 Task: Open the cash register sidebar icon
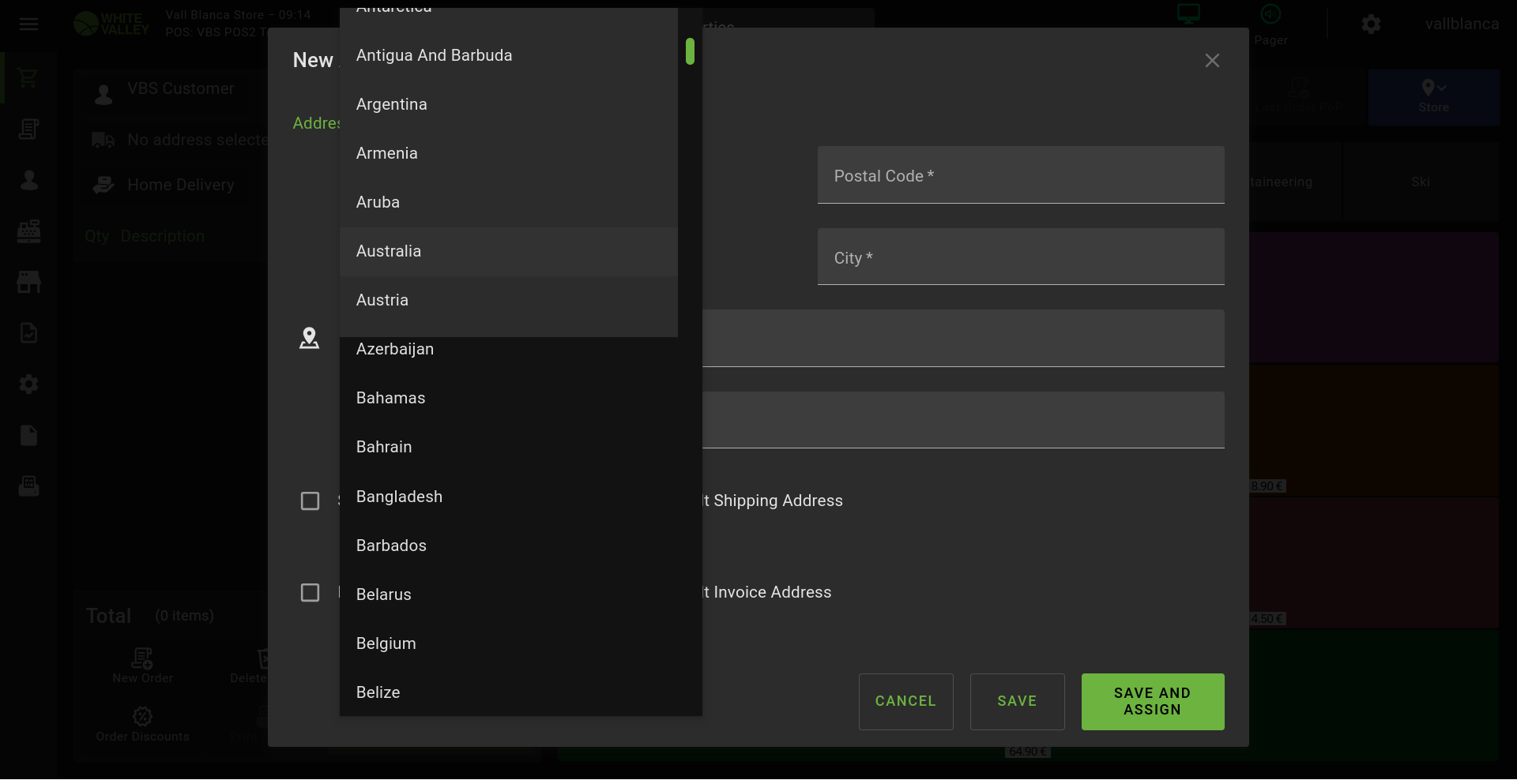pyautogui.click(x=29, y=231)
